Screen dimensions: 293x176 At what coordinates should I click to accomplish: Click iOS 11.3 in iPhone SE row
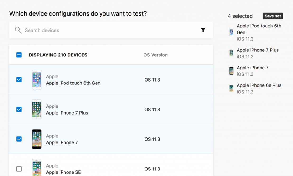click(152, 169)
